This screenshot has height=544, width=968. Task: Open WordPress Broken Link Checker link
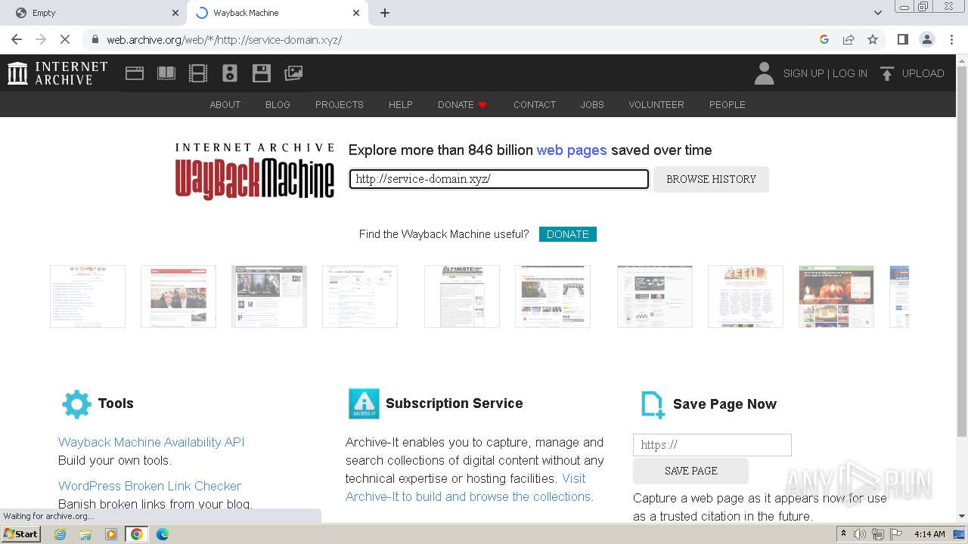150,486
